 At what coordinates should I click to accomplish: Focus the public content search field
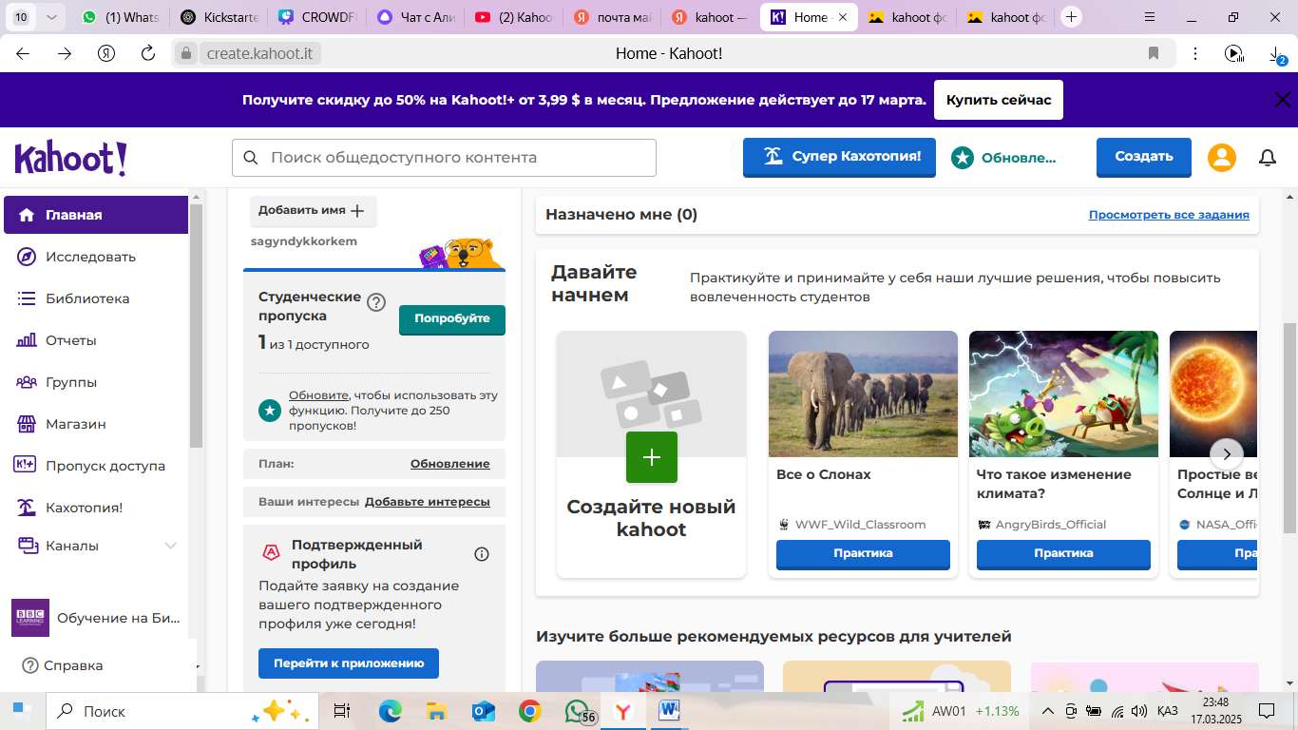point(444,158)
